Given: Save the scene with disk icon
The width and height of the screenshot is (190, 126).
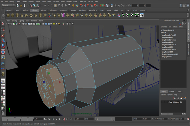Looking at the screenshot, I should (x=24, y=5).
